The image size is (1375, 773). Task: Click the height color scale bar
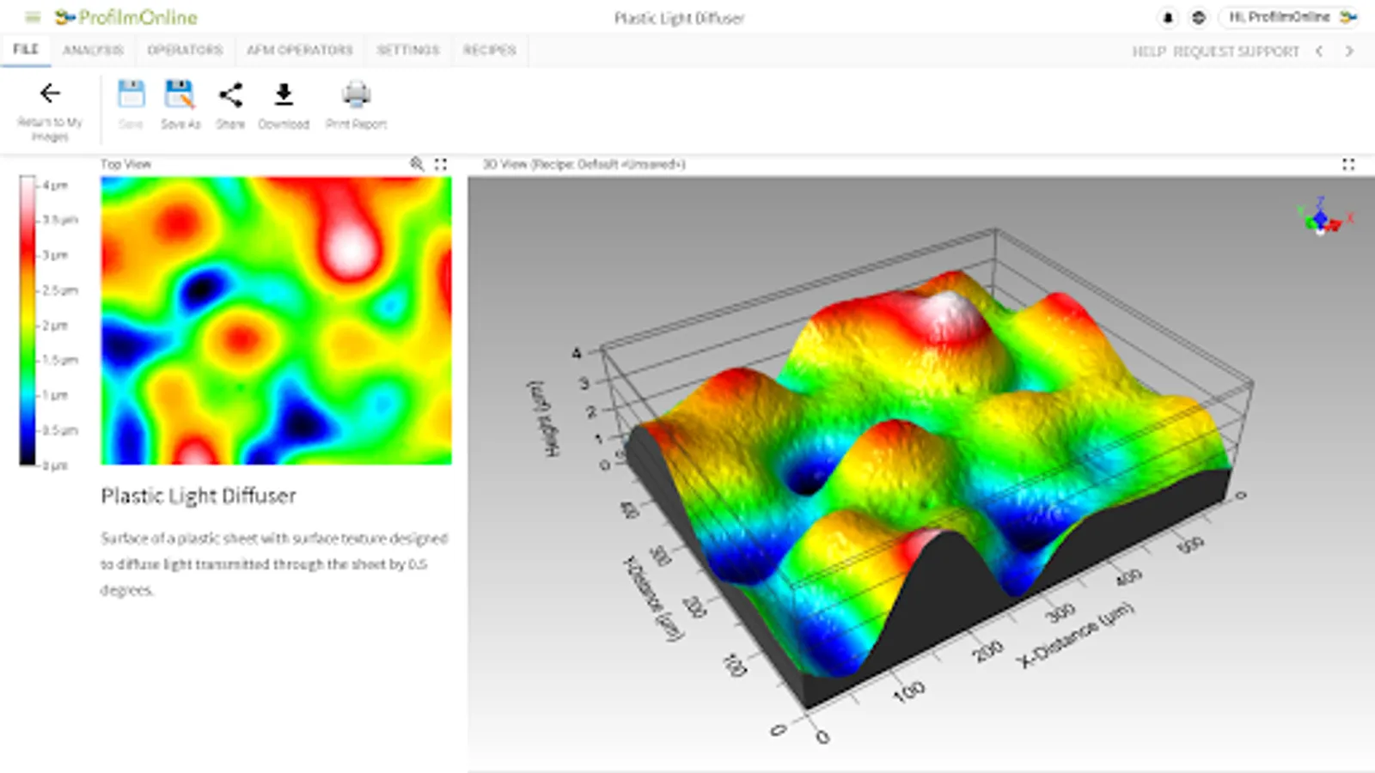[28, 320]
